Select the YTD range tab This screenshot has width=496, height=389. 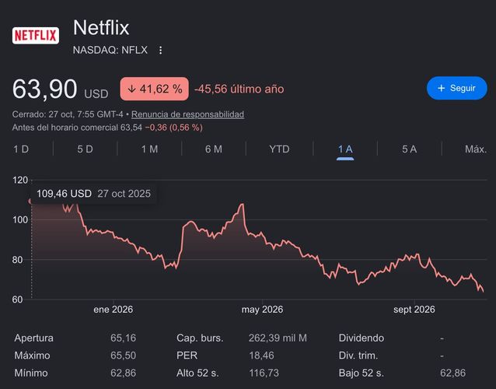point(279,149)
